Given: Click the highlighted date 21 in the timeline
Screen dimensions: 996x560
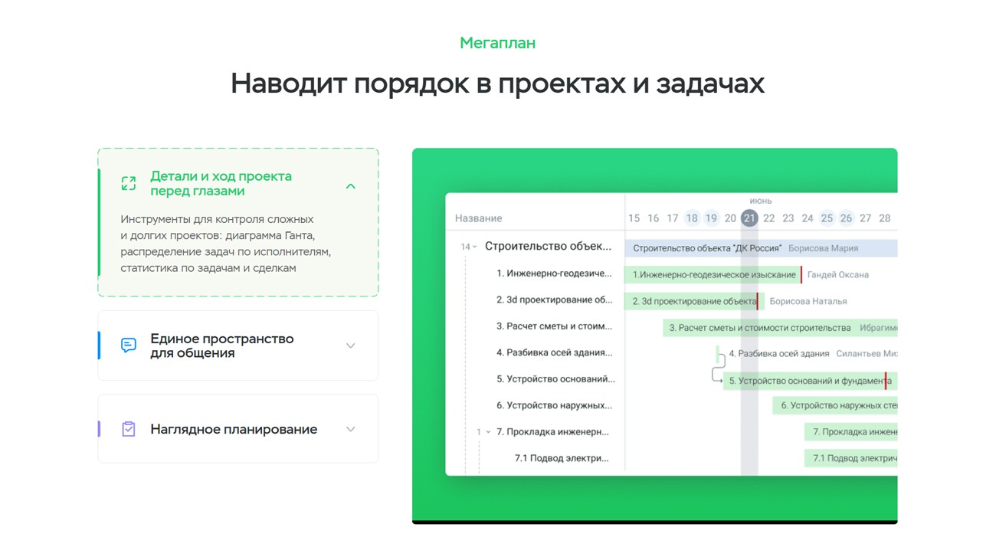Looking at the screenshot, I should [x=749, y=218].
